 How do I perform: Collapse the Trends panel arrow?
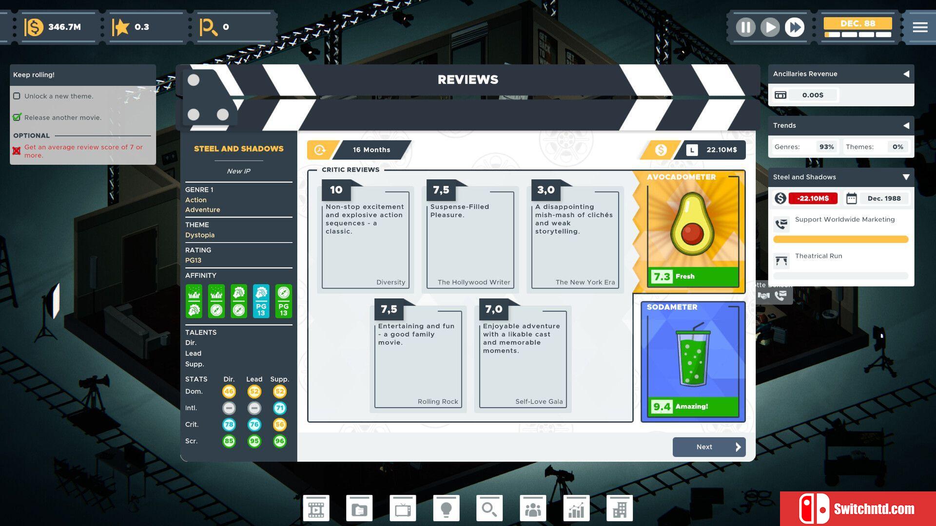tap(906, 126)
